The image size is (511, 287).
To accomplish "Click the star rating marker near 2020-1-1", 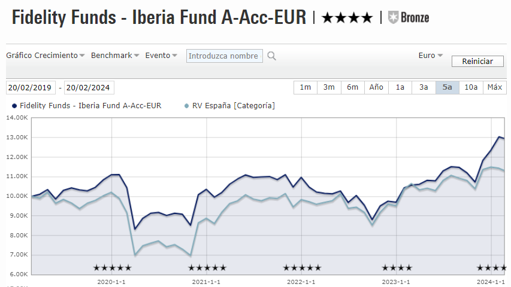I will tap(112, 268).
